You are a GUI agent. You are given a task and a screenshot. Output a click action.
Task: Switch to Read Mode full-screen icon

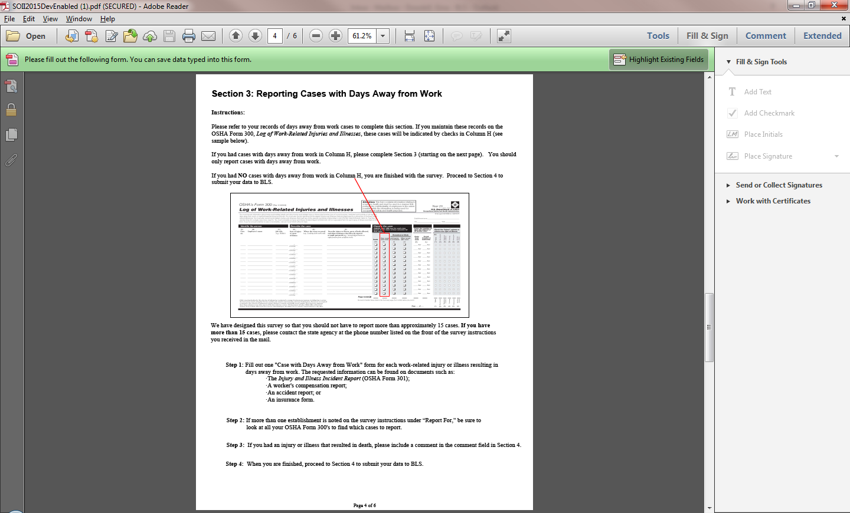click(504, 36)
